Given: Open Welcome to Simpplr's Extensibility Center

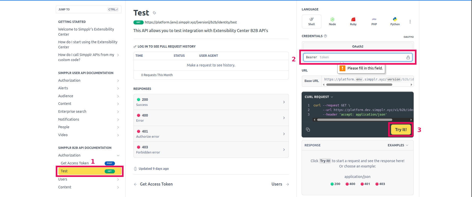Looking at the screenshot, I should pos(86,32).
